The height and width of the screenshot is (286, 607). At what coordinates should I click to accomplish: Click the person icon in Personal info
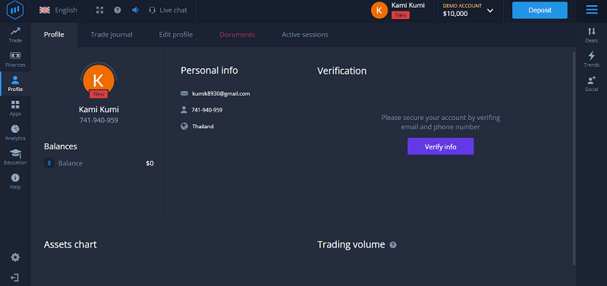point(184,110)
